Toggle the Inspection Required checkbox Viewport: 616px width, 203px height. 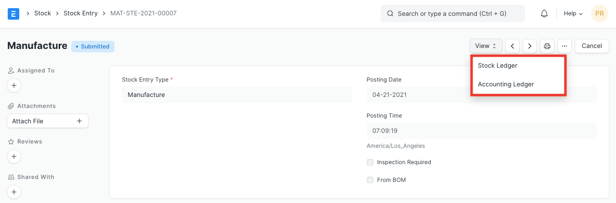point(370,162)
